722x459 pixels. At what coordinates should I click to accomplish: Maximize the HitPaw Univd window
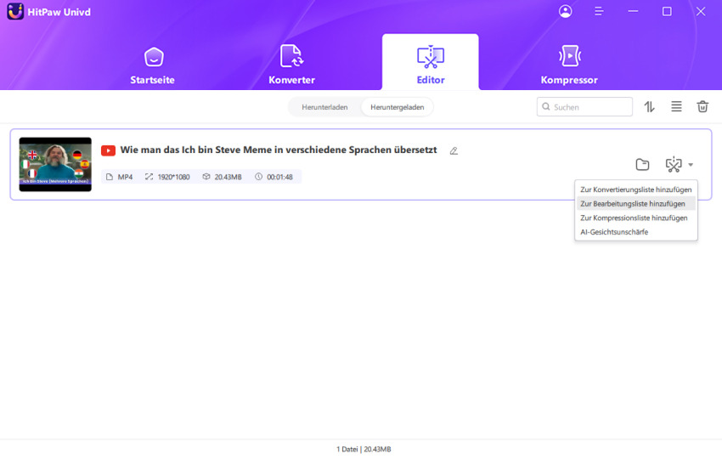[x=667, y=11]
